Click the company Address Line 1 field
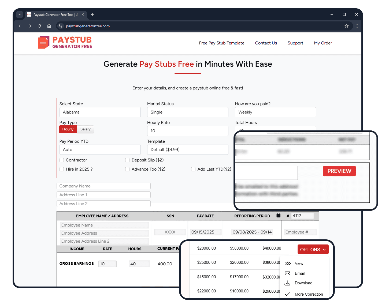The height and width of the screenshot is (305, 389). [103, 195]
